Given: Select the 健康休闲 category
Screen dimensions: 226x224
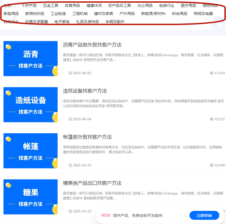Looking at the screenshot, I should pyautogui.click(x=94, y=6).
